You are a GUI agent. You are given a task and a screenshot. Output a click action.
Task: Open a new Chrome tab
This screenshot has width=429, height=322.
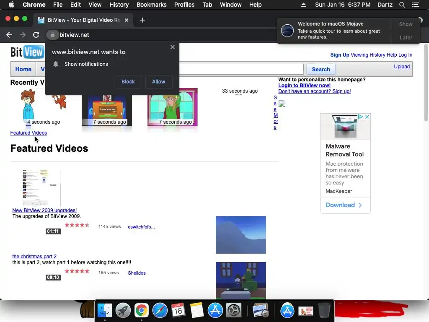[x=142, y=20]
